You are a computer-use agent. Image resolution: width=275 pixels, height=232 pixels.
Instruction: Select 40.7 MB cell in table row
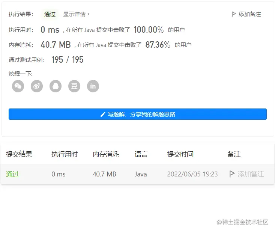point(104,174)
